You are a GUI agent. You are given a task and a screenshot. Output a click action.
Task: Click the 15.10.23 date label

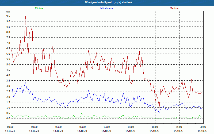(x=203, y=131)
